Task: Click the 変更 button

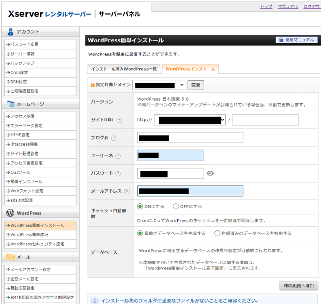Action: click(196, 85)
